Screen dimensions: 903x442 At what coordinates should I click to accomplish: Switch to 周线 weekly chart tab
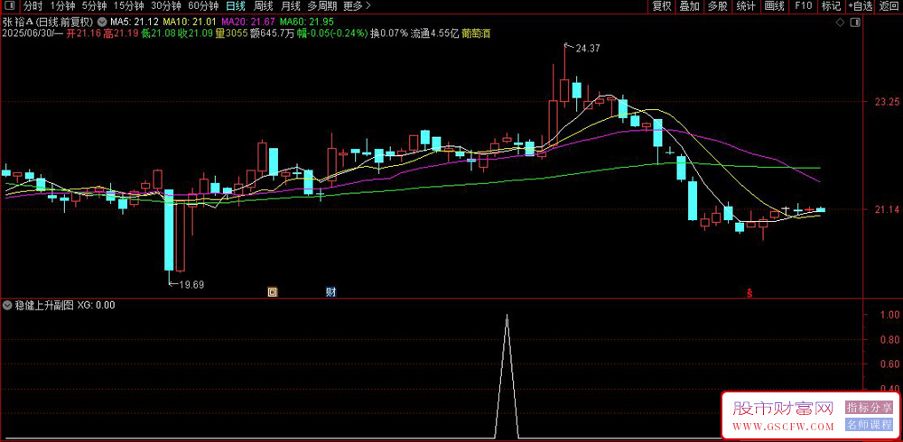[x=263, y=7]
